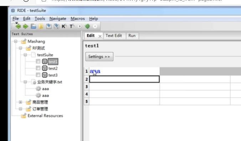The height and width of the screenshot is (141, 241).
Task: Collapse the Mashang tree node
Action: point(16,41)
